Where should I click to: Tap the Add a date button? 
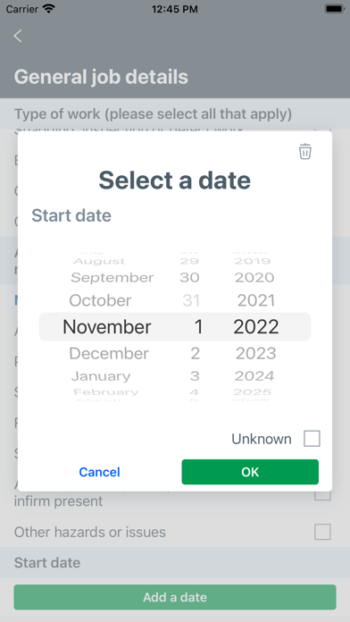click(x=175, y=597)
